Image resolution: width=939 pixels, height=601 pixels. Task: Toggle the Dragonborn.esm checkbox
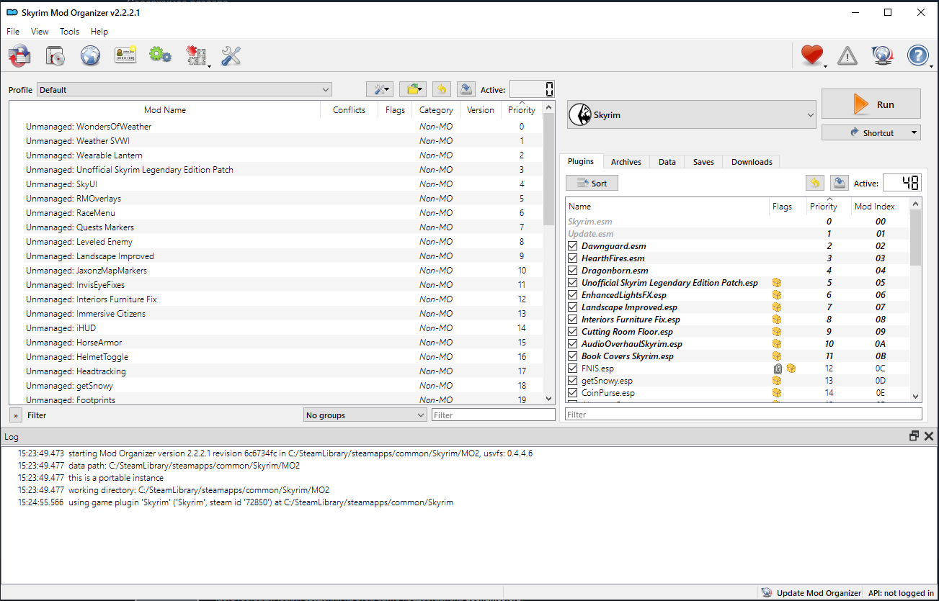(x=573, y=271)
